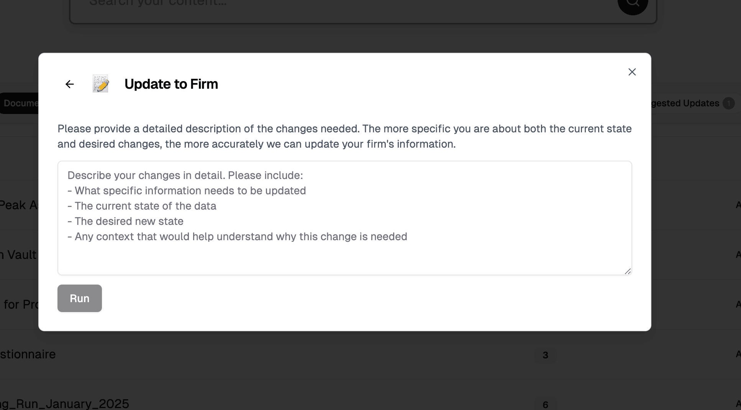741x410 pixels.
Task: Click the memo pencil icon beside title
Action: click(x=101, y=84)
